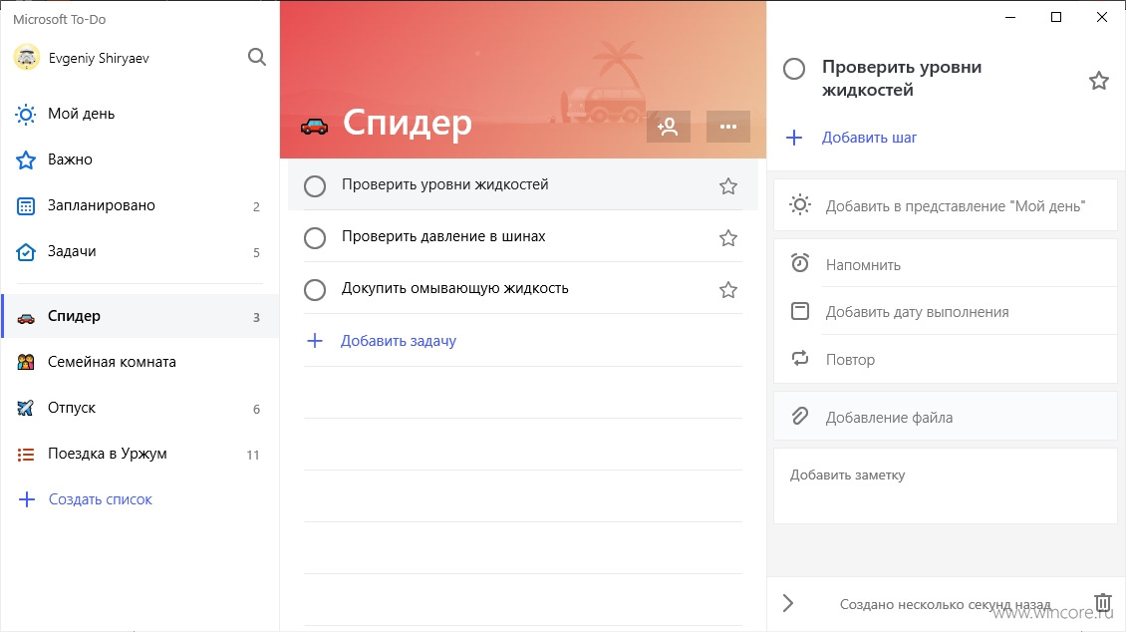1126x632 pixels.
Task: Click Добавить шаг to add a step
Action: 869,138
